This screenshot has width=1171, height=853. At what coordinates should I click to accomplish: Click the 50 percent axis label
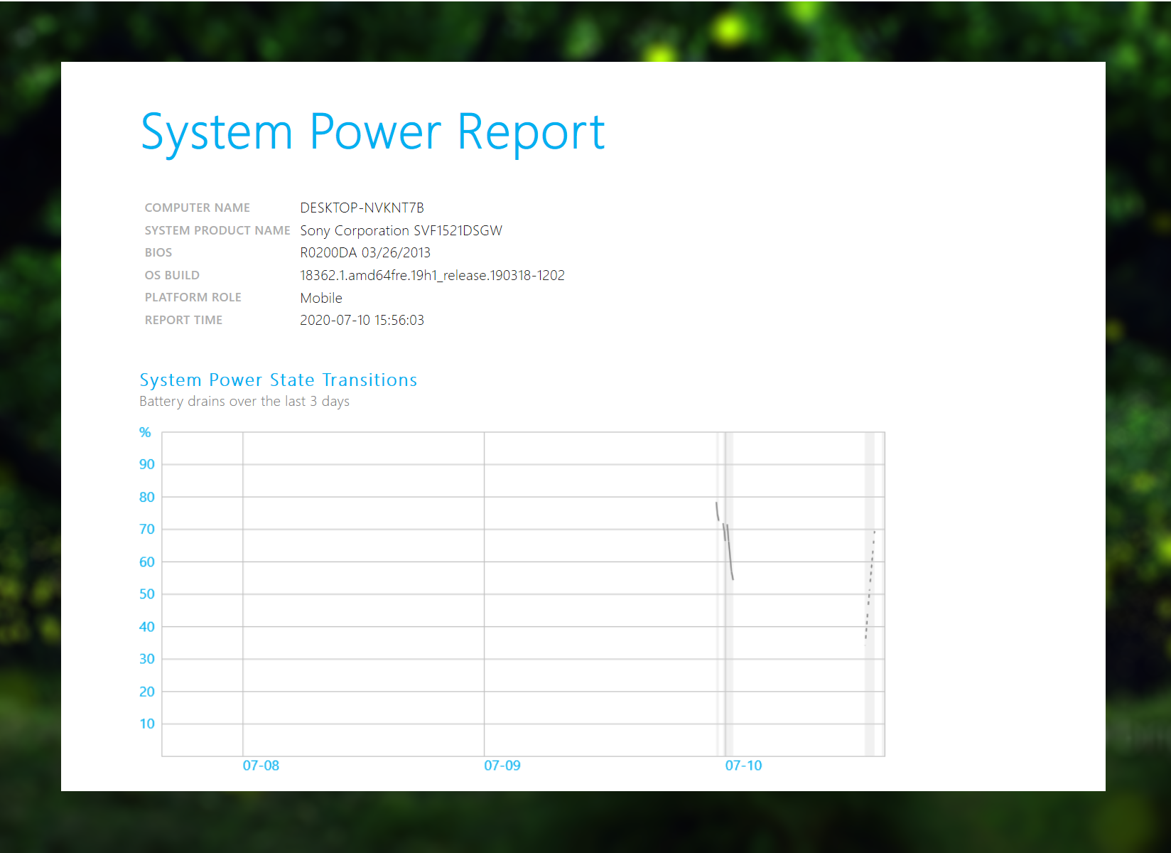pyautogui.click(x=147, y=594)
